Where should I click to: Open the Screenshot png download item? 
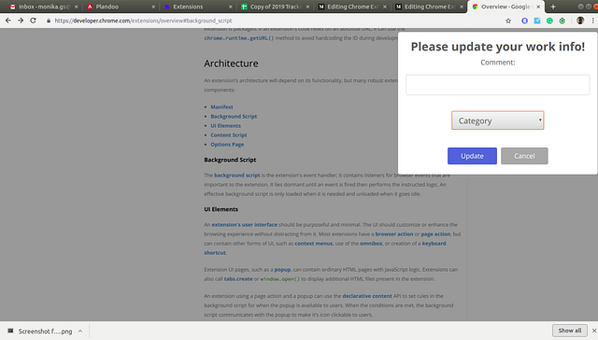(x=45, y=332)
